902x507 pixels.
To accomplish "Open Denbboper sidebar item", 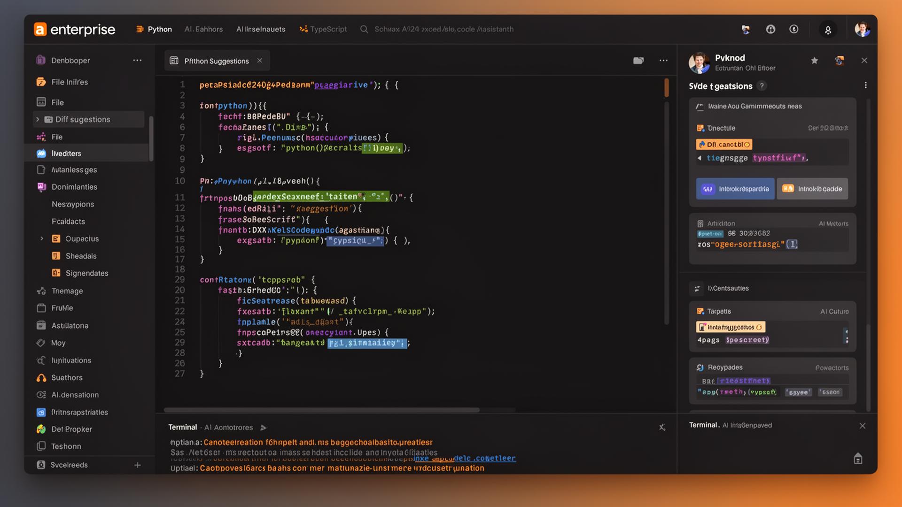I will [70, 61].
